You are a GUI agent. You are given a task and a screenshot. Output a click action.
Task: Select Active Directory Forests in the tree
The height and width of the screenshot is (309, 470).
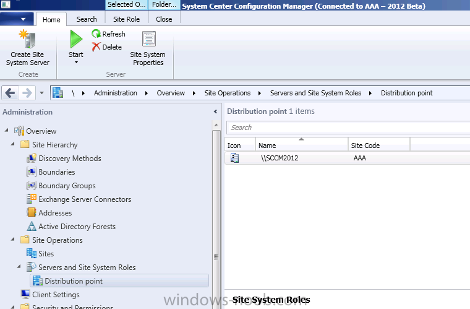pyautogui.click(x=77, y=226)
